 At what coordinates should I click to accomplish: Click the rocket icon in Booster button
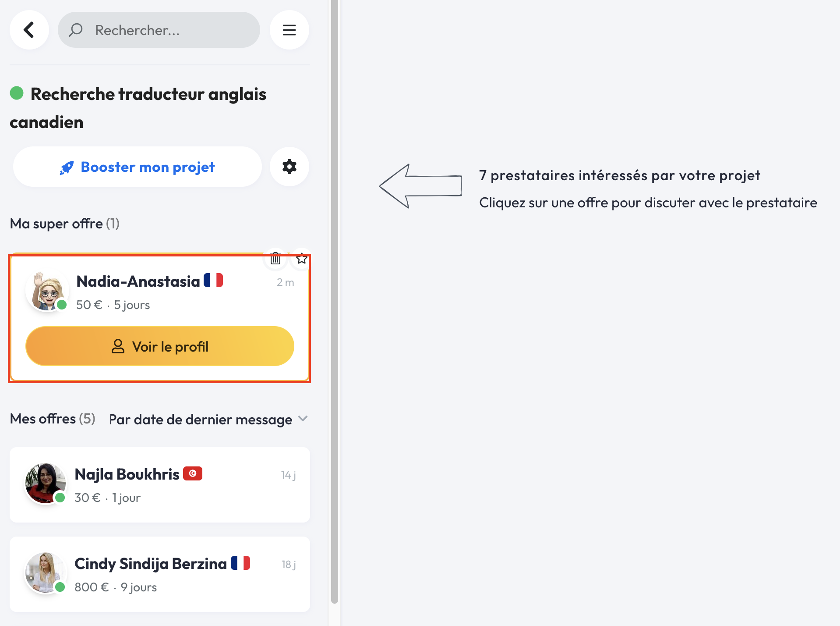67,167
